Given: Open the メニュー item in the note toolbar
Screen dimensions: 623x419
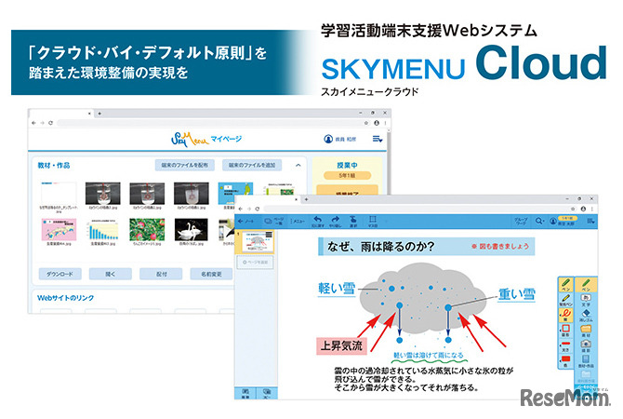Looking at the screenshot, I should (298, 222).
